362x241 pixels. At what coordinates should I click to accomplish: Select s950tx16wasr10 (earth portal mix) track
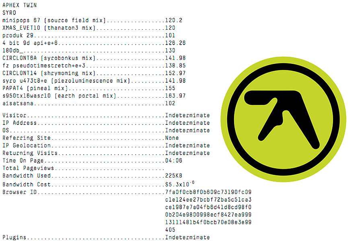click(59, 96)
